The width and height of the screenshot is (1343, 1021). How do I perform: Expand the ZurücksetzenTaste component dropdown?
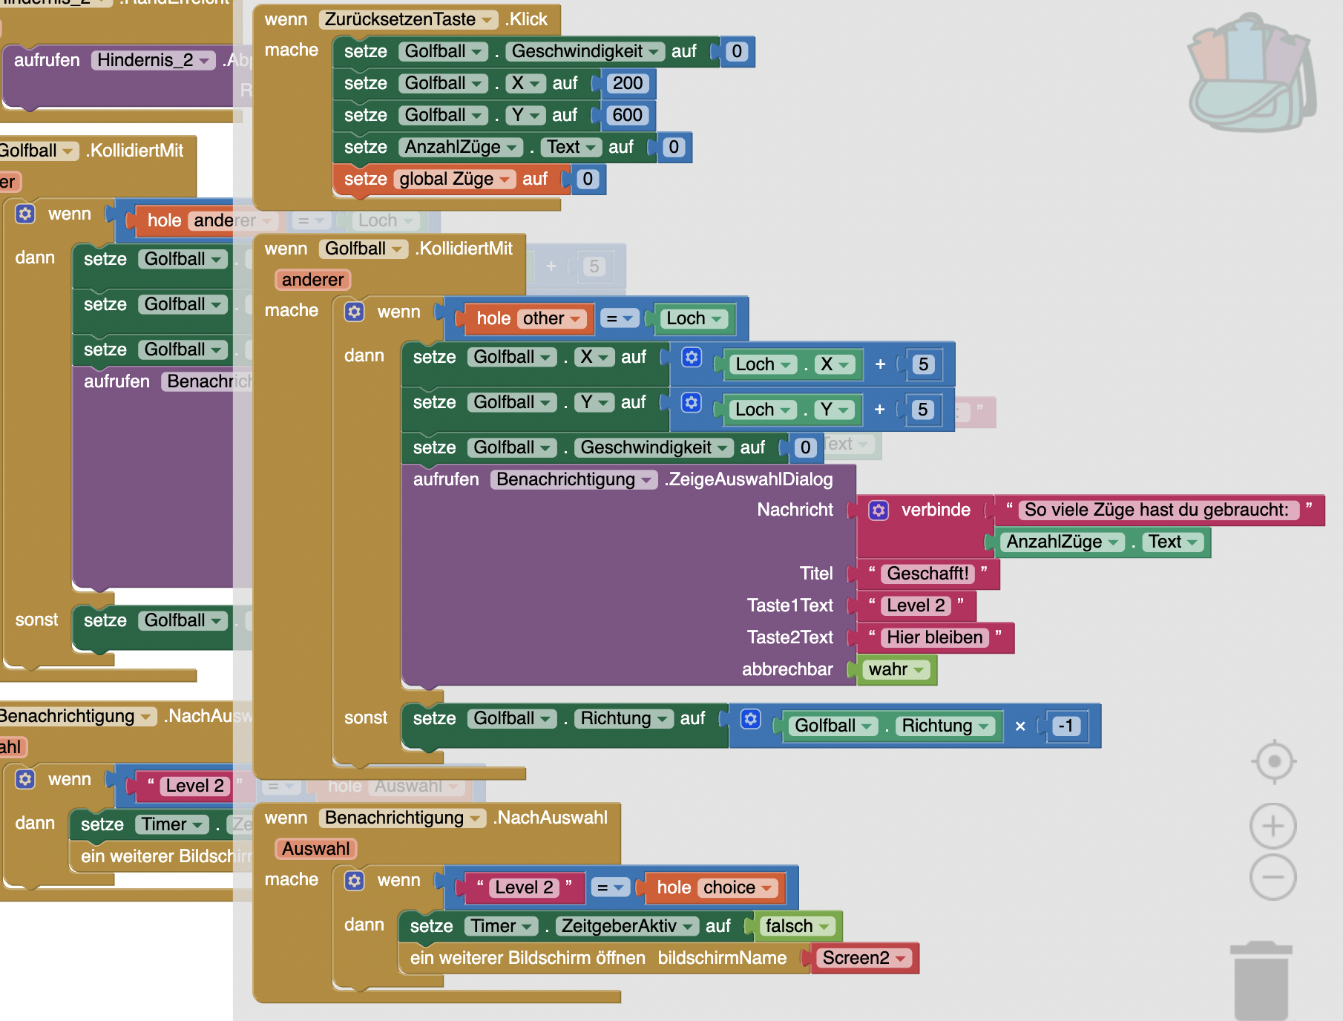click(x=487, y=20)
